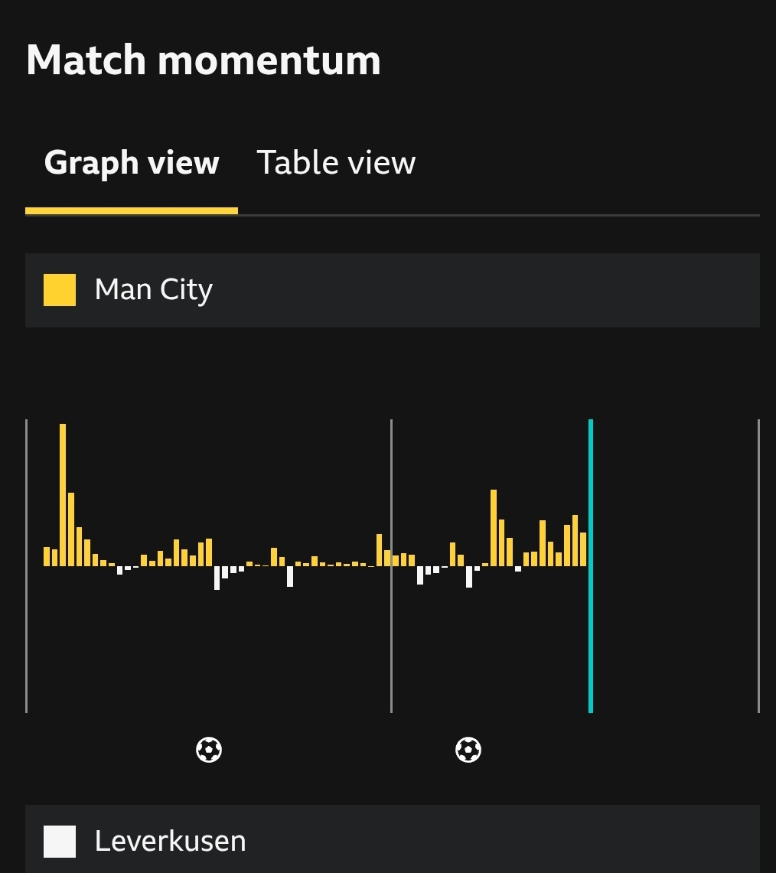Click the first white bar after half-time
This screenshot has height=873, width=776.
pos(420,575)
